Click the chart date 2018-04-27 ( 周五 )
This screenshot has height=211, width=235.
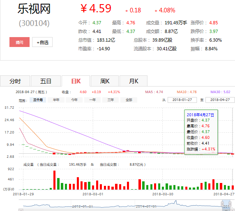click(x=31, y=92)
